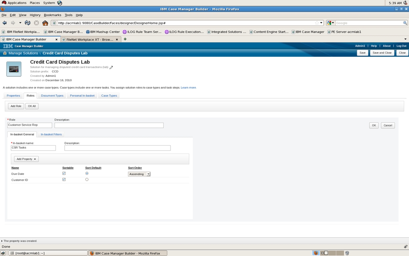Image resolution: width=409 pixels, height=256 pixels.
Task: Switch to the Personal In-basket tab
Action: [82, 96]
